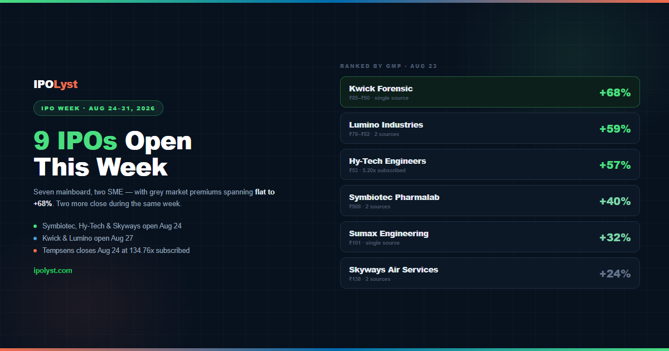Click the 'Seven mainboard, two SME' summary paragraph
This screenshot has width=669, height=351.
click(154, 198)
